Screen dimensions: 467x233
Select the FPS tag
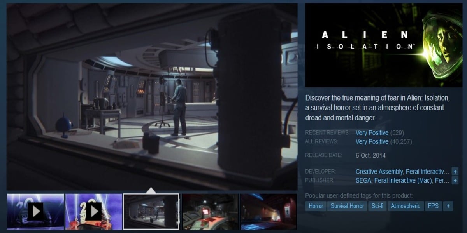click(x=433, y=206)
